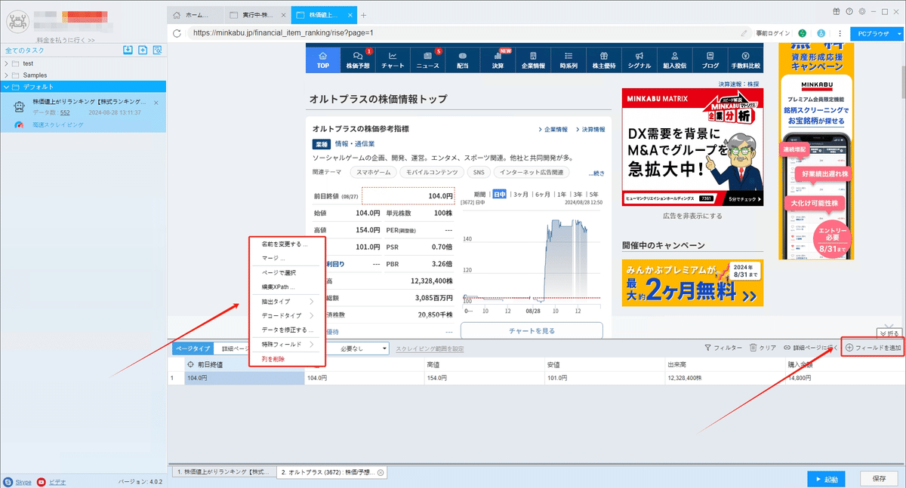Viewport: 906px width, 488px height.
Task: Switch to the 実行中-株 tab
Action: [x=257, y=14]
